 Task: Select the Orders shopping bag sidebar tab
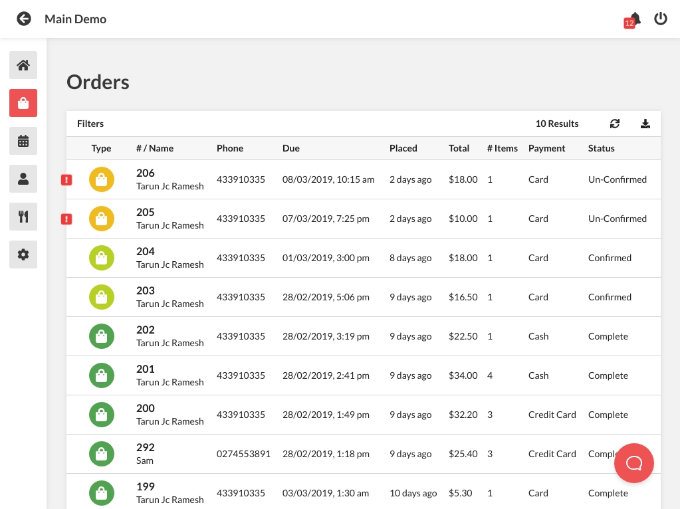pyautogui.click(x=23, y=103)
